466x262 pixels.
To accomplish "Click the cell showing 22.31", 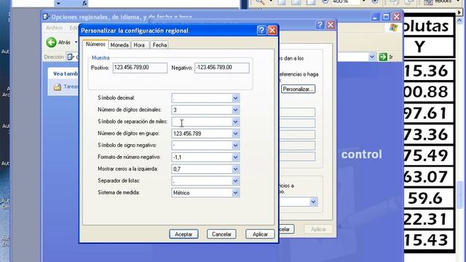I will [x=428, y=219].
